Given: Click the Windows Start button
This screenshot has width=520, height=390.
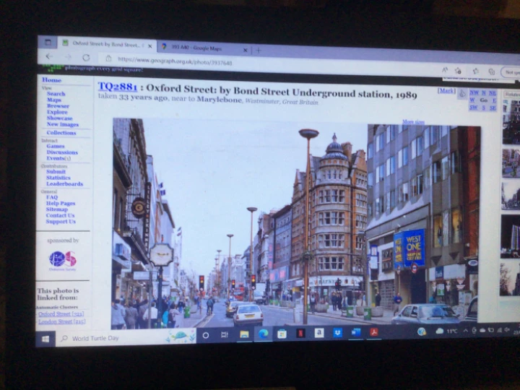Looking at the screenshot, I should [45, 338].
